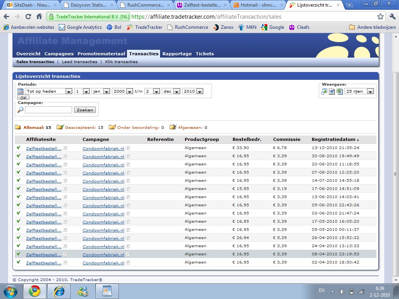The width and height of the screenshot is (399, 299).
Task: Open the Overzicht menu tab
Action: (28, 54)
